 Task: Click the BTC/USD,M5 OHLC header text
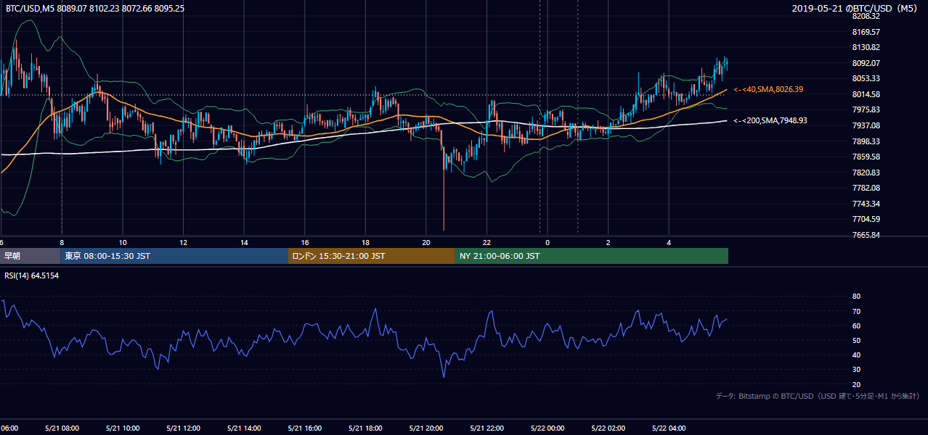pos(94,9)
